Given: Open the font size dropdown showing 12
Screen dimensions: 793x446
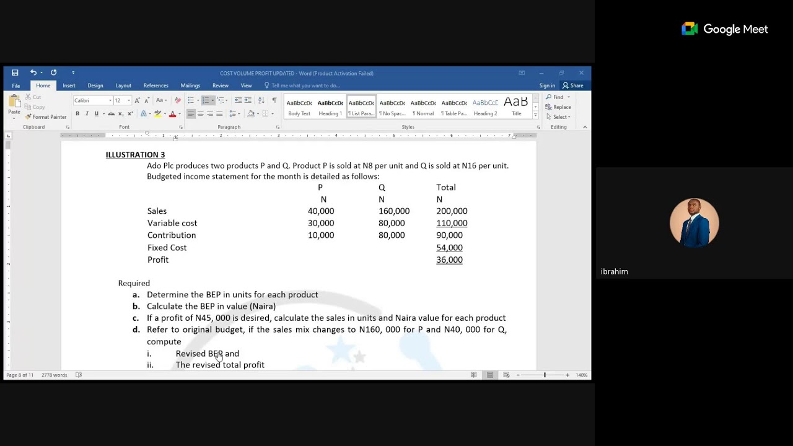Looking at the screenshot, I should (x=129, y=100).
